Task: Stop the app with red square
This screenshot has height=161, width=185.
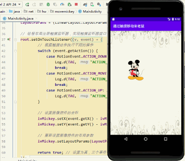Action: coord(76,4)
